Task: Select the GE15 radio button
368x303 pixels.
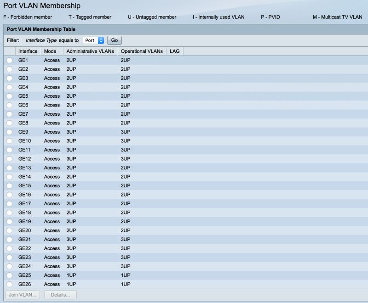Action: [9, 185]
